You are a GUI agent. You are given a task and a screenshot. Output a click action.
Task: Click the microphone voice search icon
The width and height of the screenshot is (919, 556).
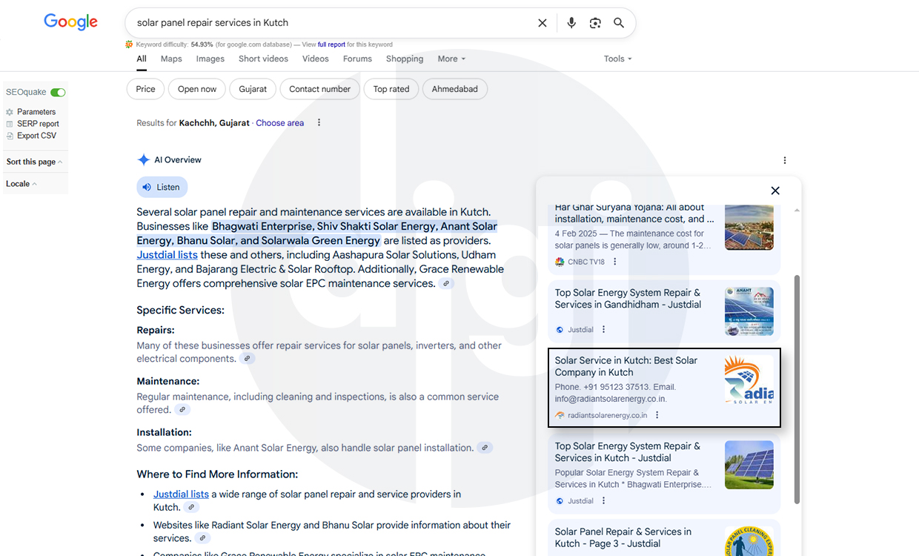tap(571, 23)
